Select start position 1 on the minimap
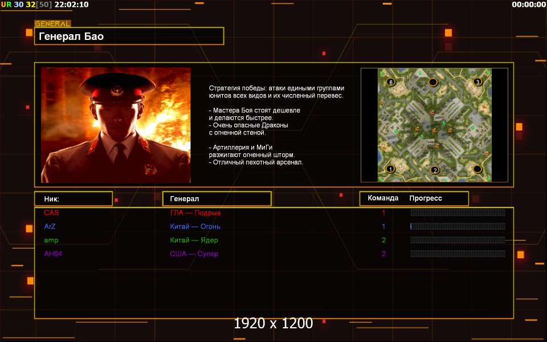 point(390,169)
